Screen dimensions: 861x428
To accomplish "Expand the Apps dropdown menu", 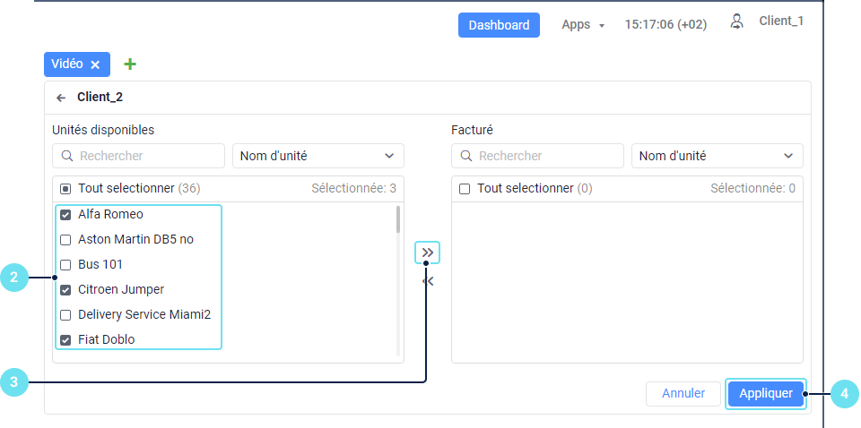I will click(582, 25).
